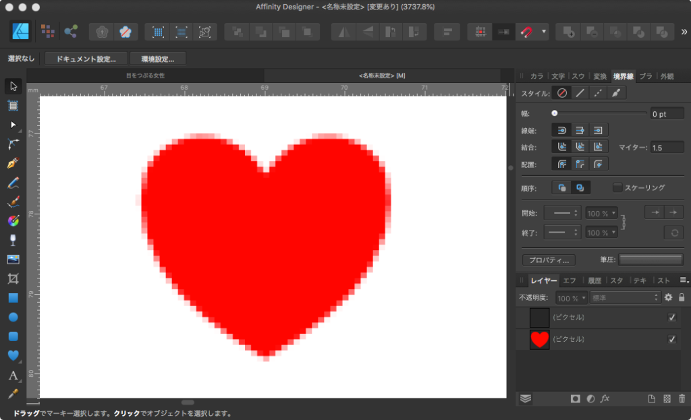The image size is (691, 420).
Task: Select the Artistic Text tool
Action: pos(13,375)
